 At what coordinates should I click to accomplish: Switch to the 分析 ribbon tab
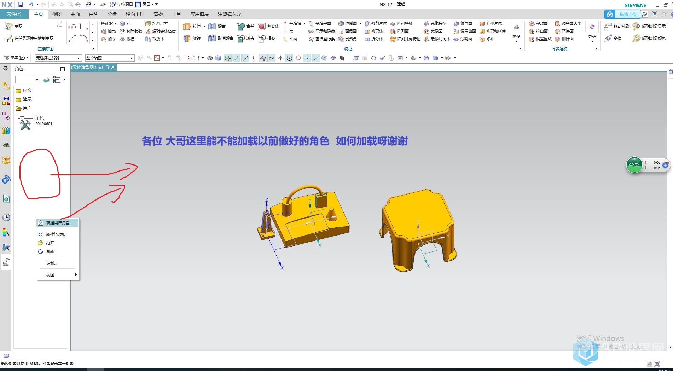coord(112,14)
